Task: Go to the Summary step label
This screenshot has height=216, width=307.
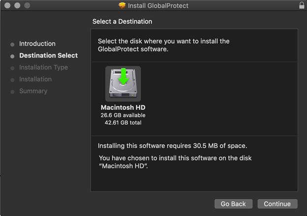Action: [x=33, y=91]
